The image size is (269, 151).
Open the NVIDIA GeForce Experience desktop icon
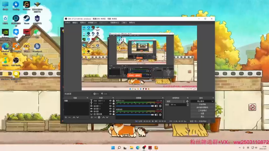[5, 35]
